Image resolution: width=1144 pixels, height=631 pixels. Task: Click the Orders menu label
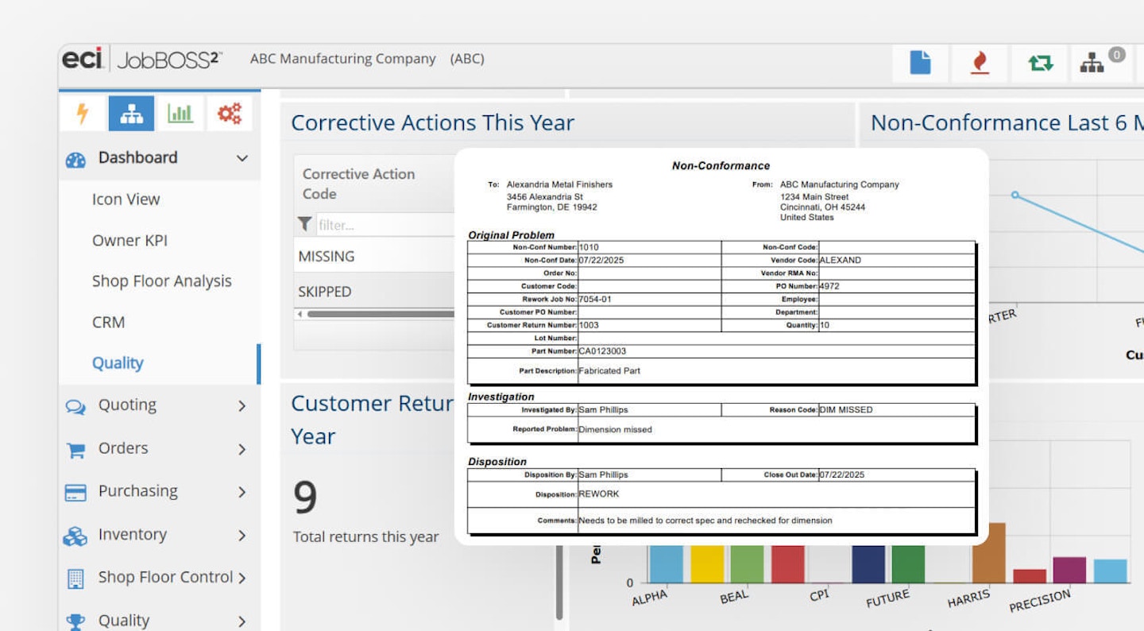(123, 448)
